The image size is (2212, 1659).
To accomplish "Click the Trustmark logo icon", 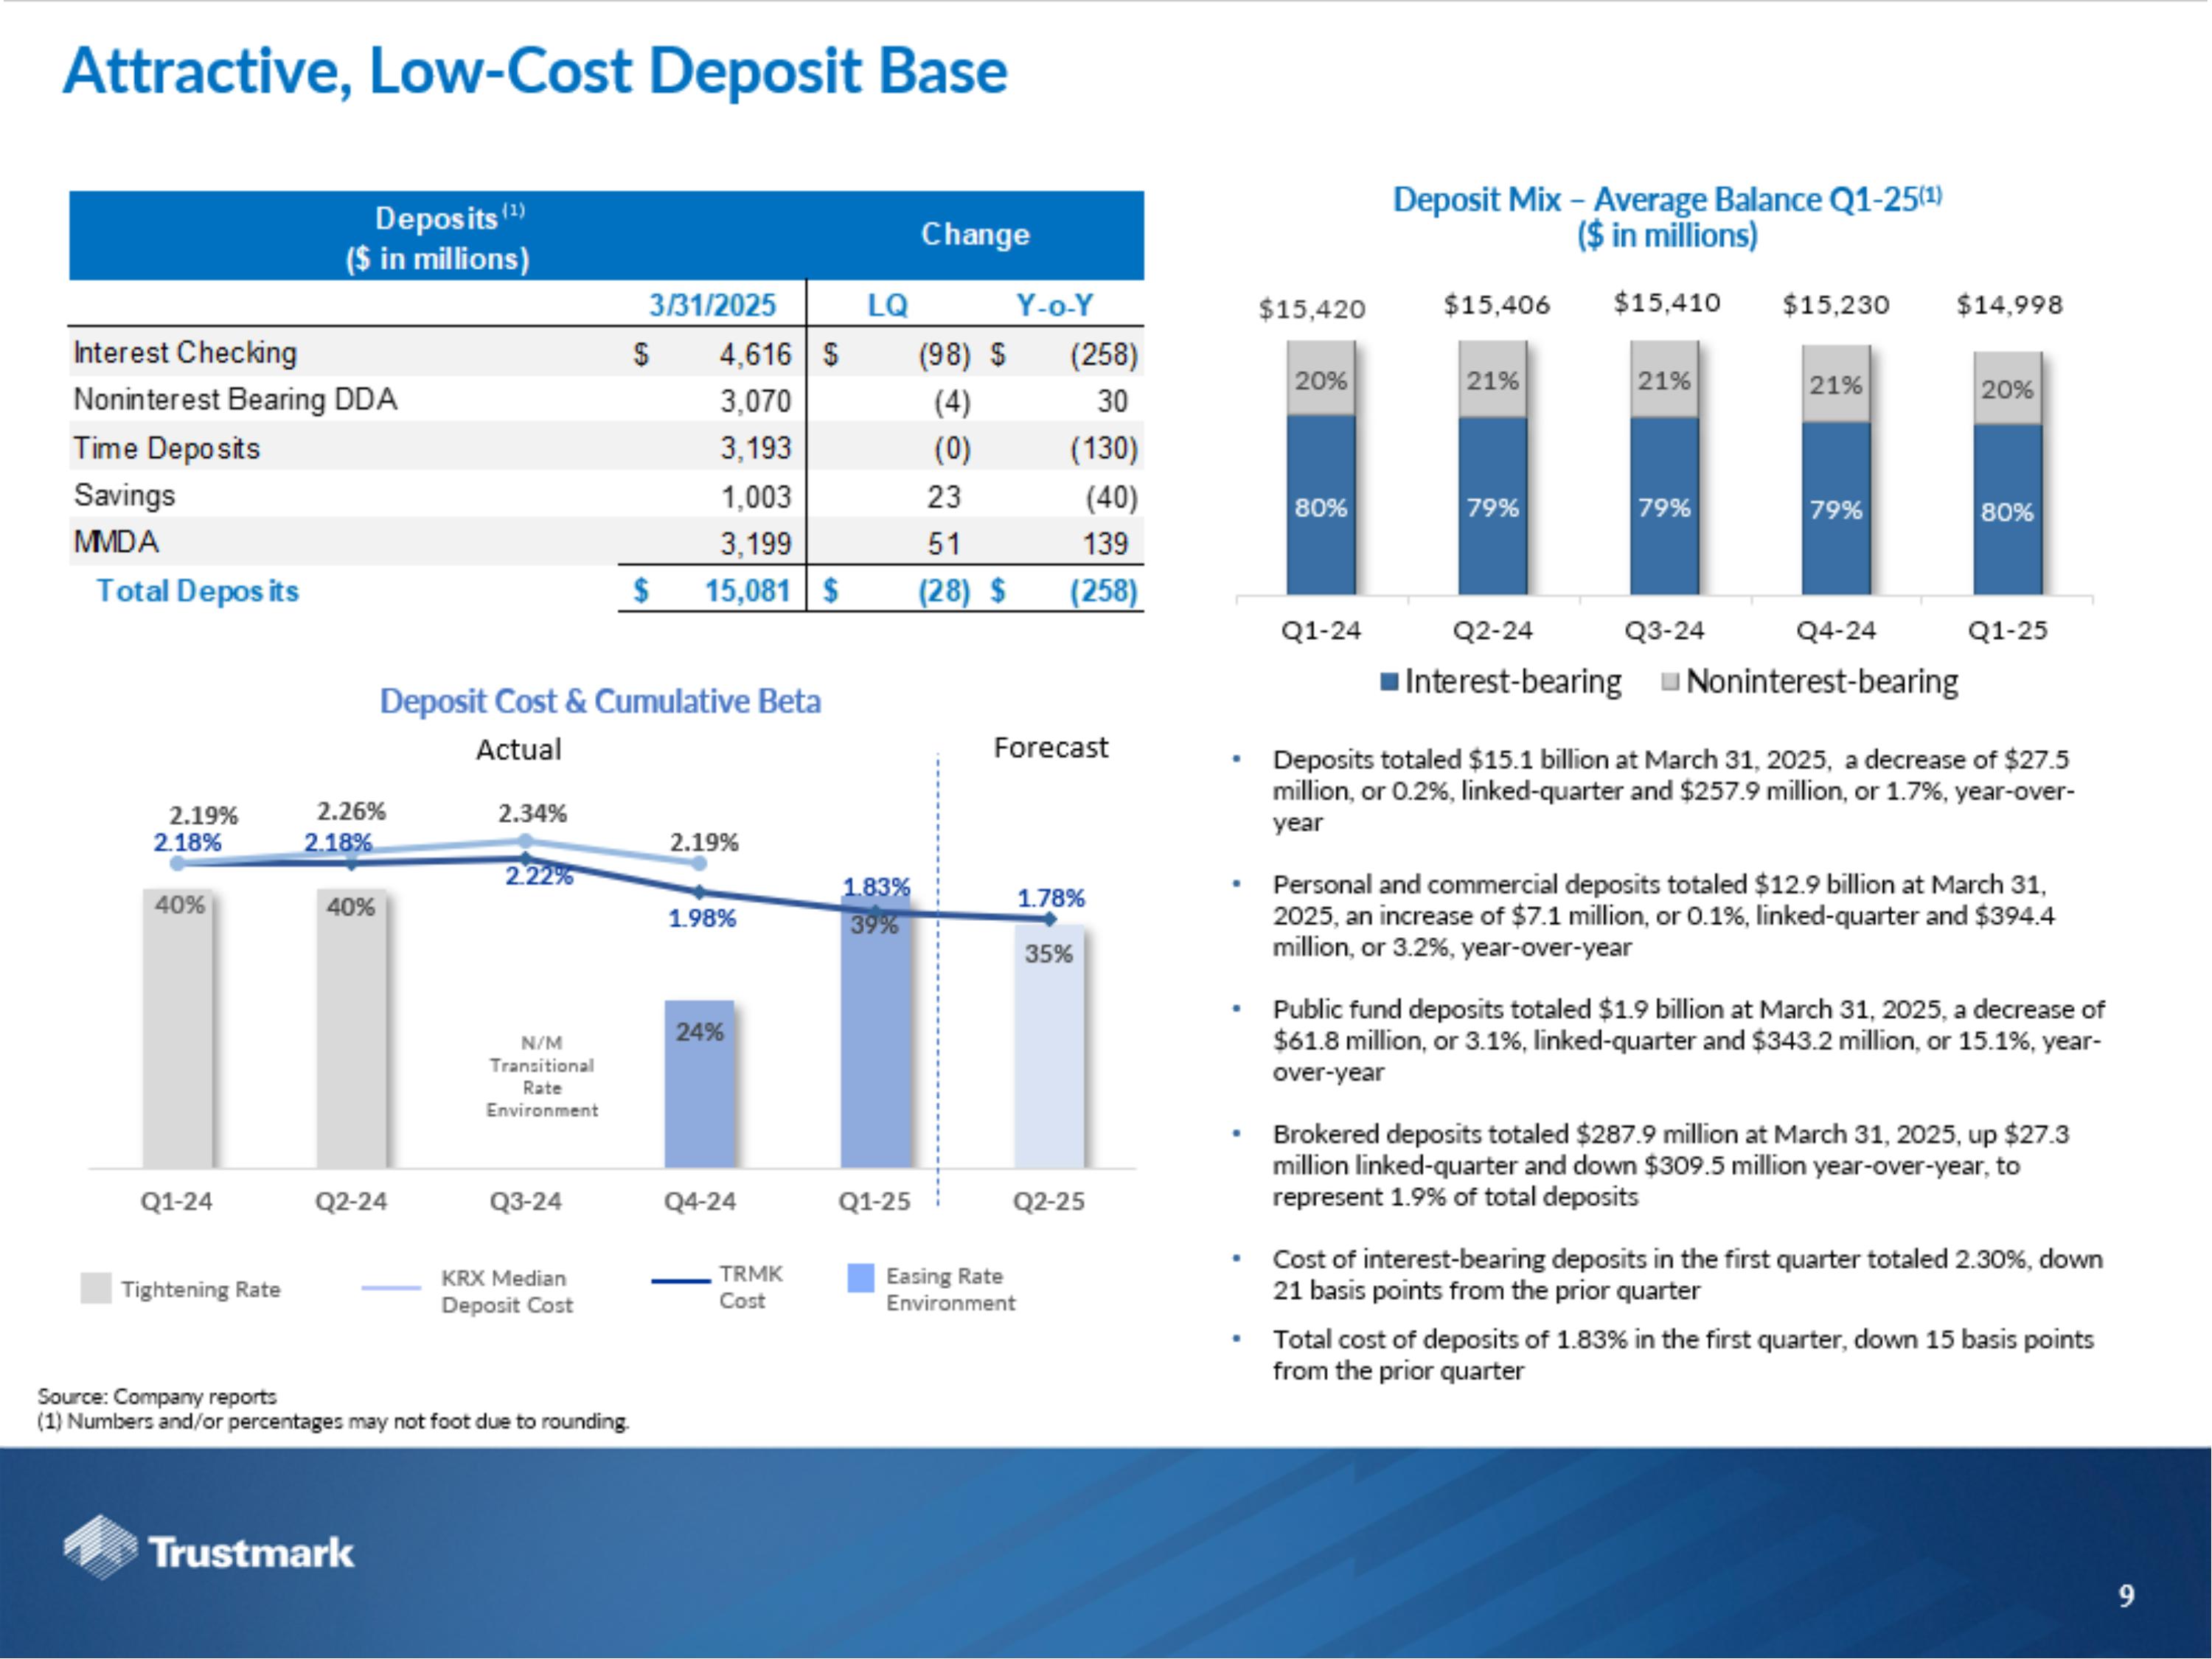I will 100,1547.
